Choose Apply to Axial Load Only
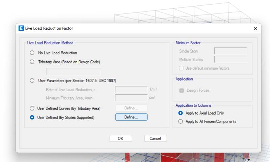This screenshot has height=162, width=270. [181, 113]
